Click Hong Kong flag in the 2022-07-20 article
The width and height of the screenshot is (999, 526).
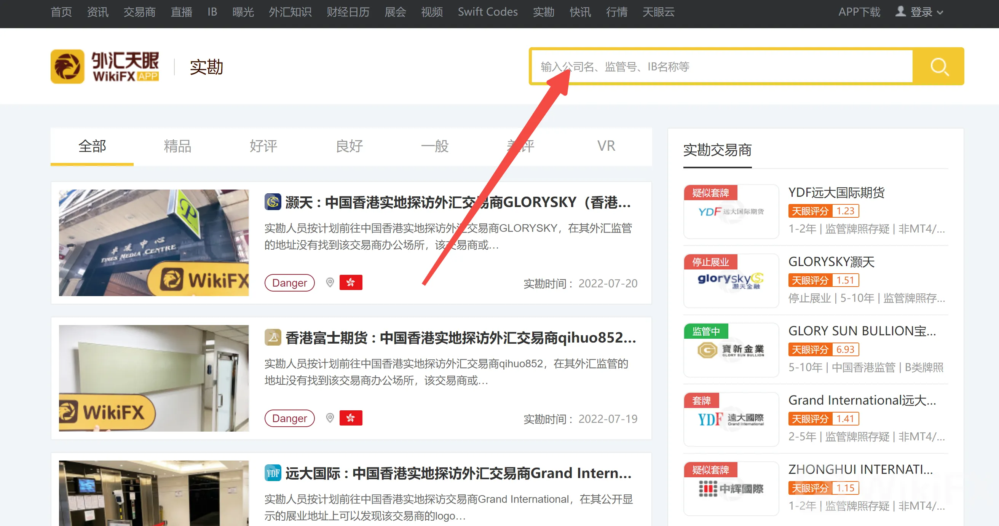pos(351,282)
